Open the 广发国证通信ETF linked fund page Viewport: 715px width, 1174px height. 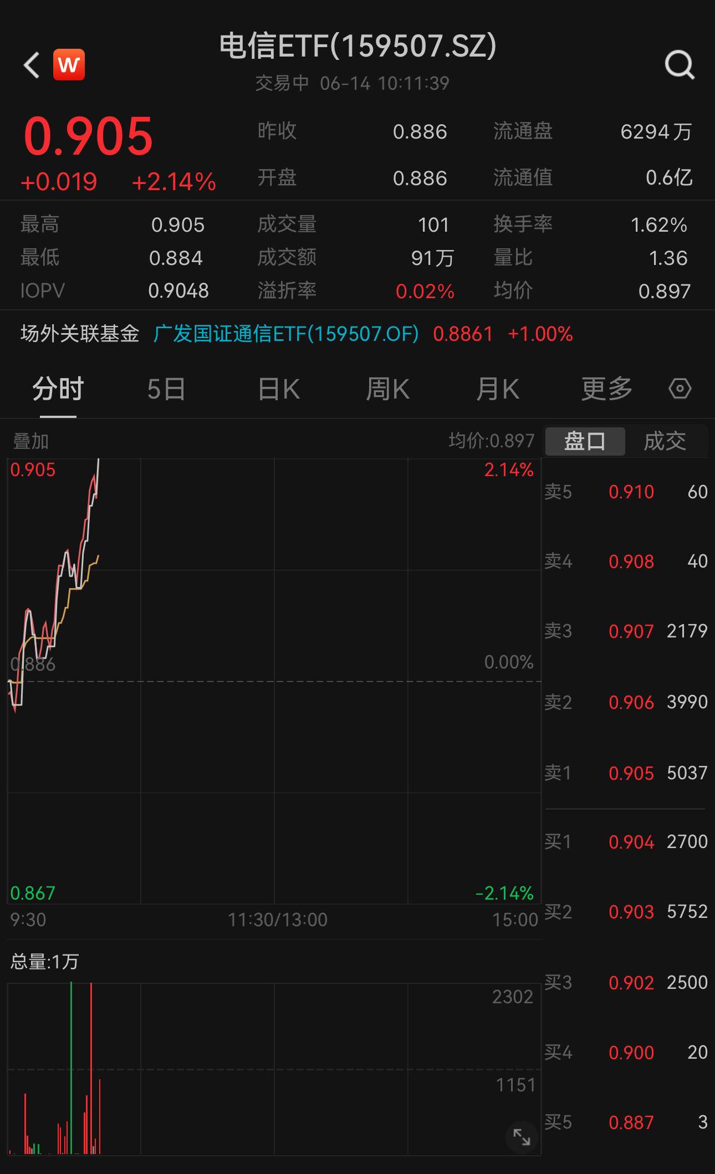click(286, 334)
